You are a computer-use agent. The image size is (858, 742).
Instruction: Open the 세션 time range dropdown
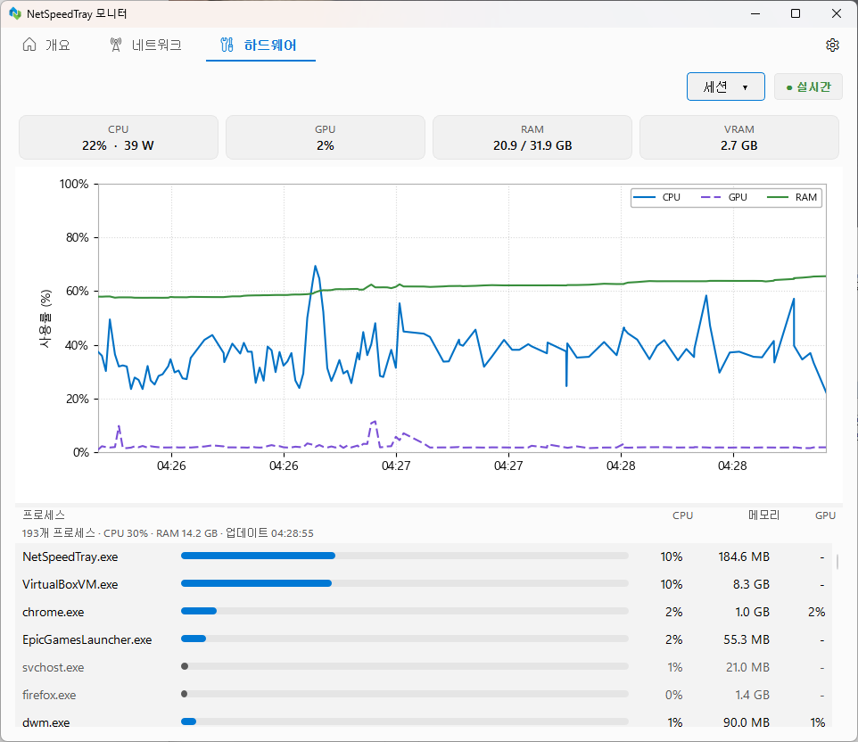click(x=726, y=87)
